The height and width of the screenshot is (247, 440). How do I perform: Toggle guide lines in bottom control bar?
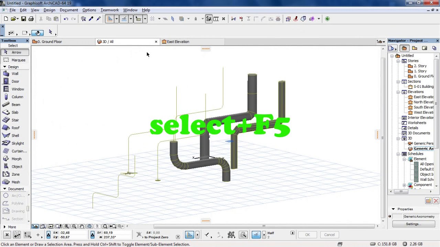(x=189, y=235)
